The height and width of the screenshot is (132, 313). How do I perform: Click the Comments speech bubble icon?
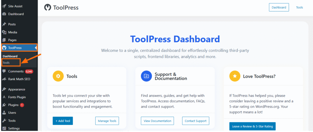[x=4, y=71]
